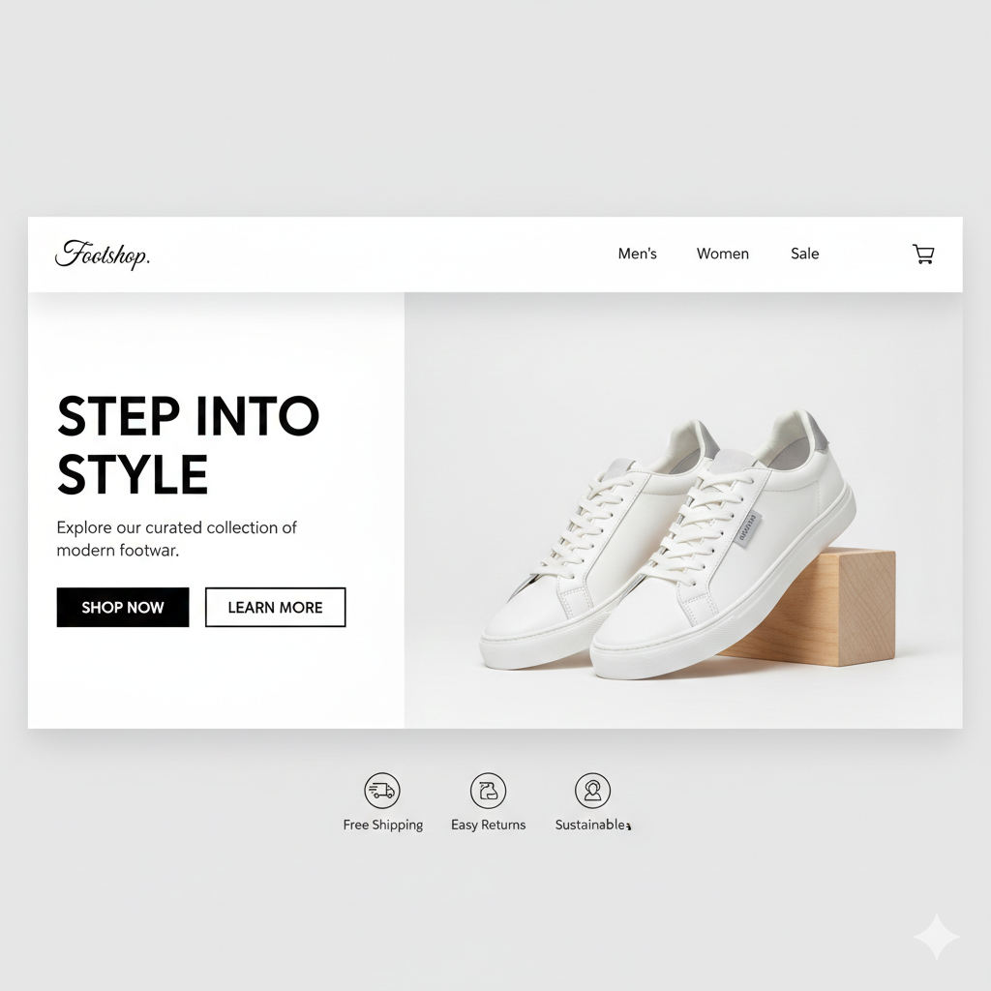Click the 'Explore our curated collection' subtext

click(176, 538)
